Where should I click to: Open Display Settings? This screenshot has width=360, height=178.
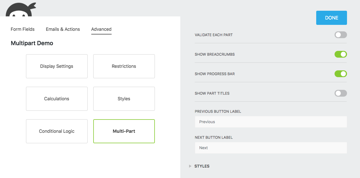click(57, 66)
